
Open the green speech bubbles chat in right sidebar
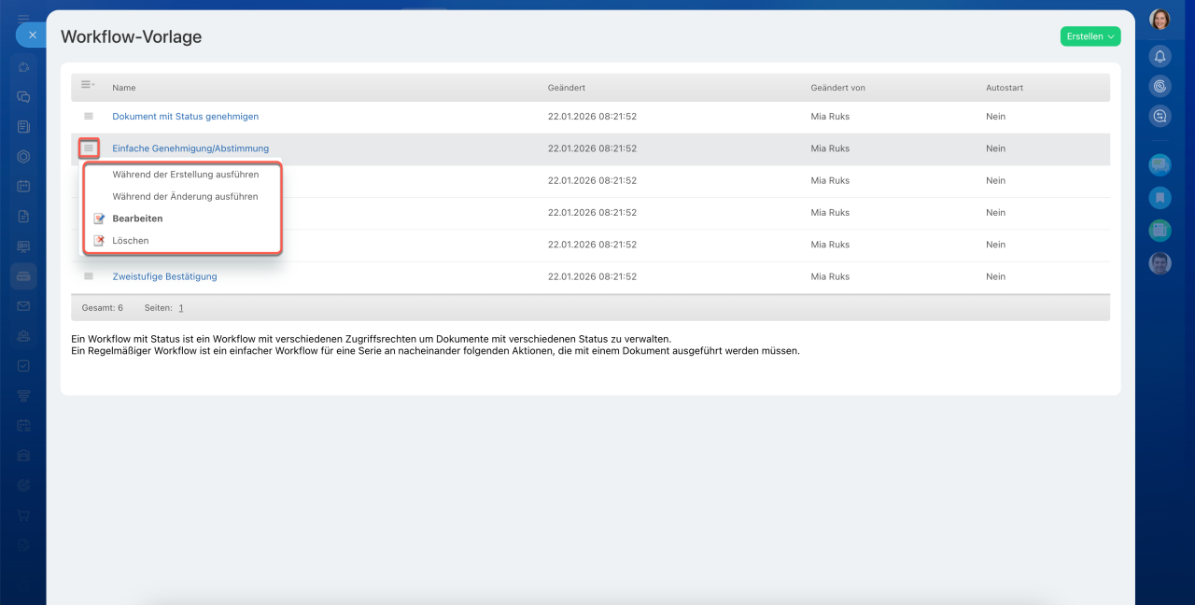click(x=1160, y=165)
